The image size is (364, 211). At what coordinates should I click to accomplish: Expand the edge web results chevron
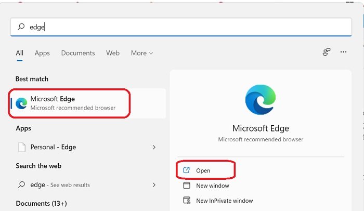pos(154,185)
